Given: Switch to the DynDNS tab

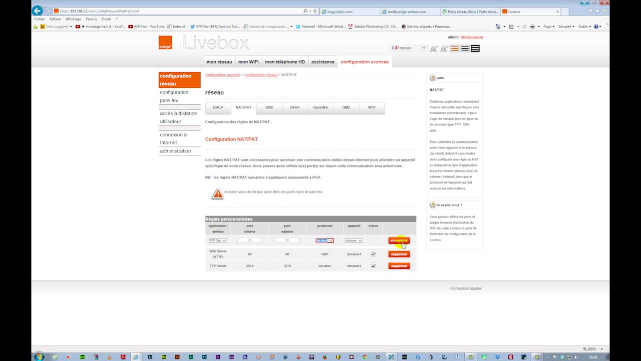Looking at the screenshot, I should 320,108.
